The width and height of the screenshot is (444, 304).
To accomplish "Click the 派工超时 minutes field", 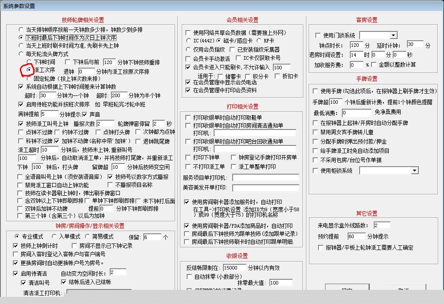I will coord(50,150).
